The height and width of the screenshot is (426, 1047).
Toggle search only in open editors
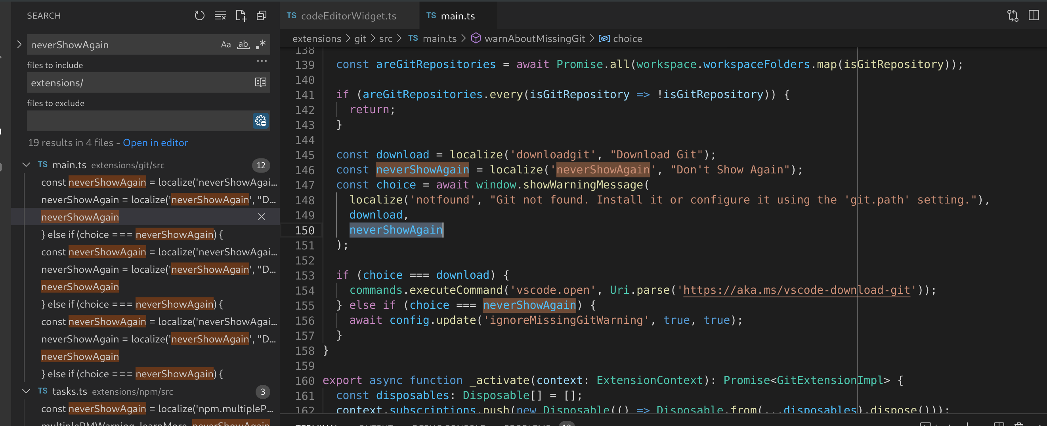(x=260, y=82)
